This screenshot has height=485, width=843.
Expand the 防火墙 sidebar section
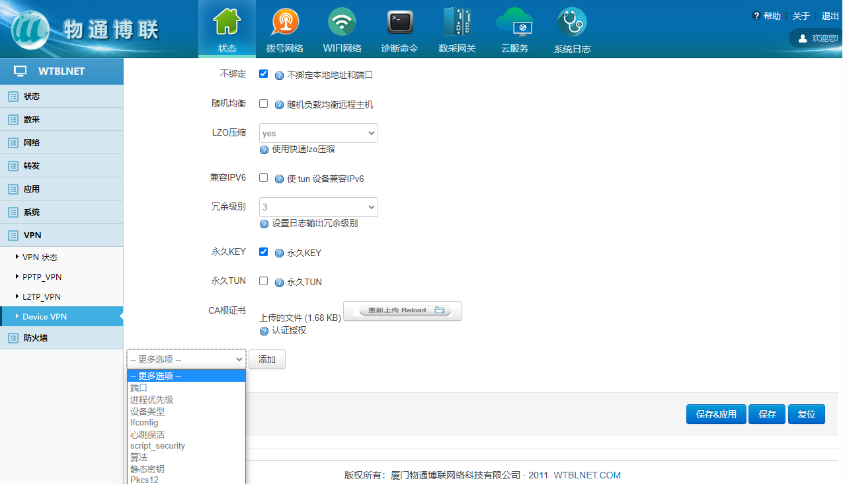[36, 338]
